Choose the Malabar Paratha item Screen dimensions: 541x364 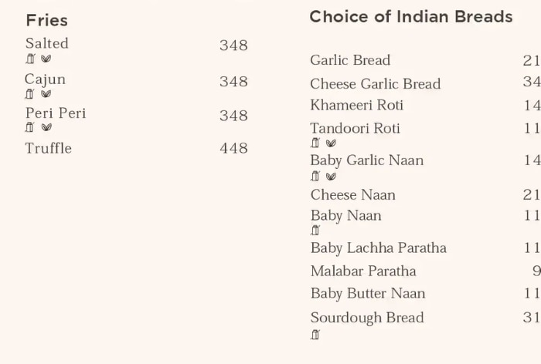(x=362, y=271)
